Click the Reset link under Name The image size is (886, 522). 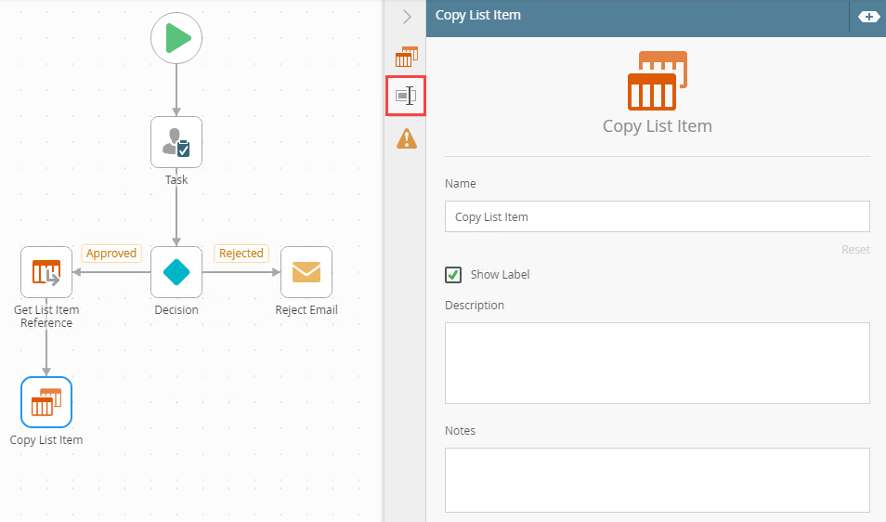(855, 249)
